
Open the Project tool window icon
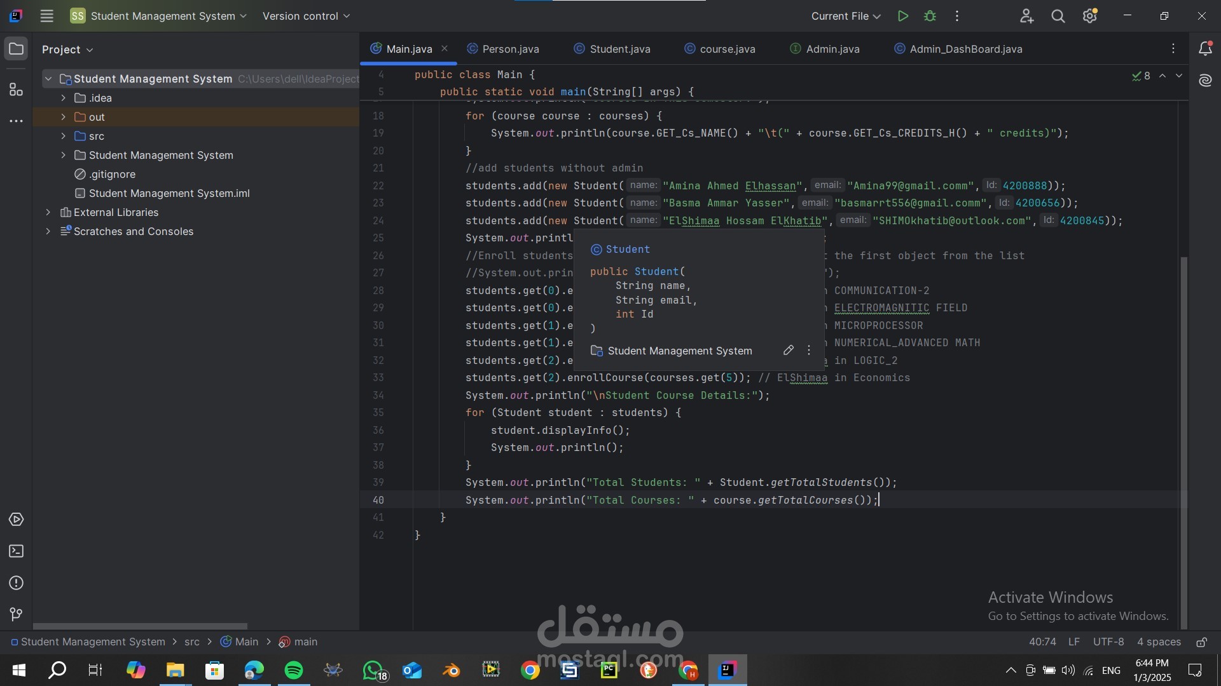[16, 49]
